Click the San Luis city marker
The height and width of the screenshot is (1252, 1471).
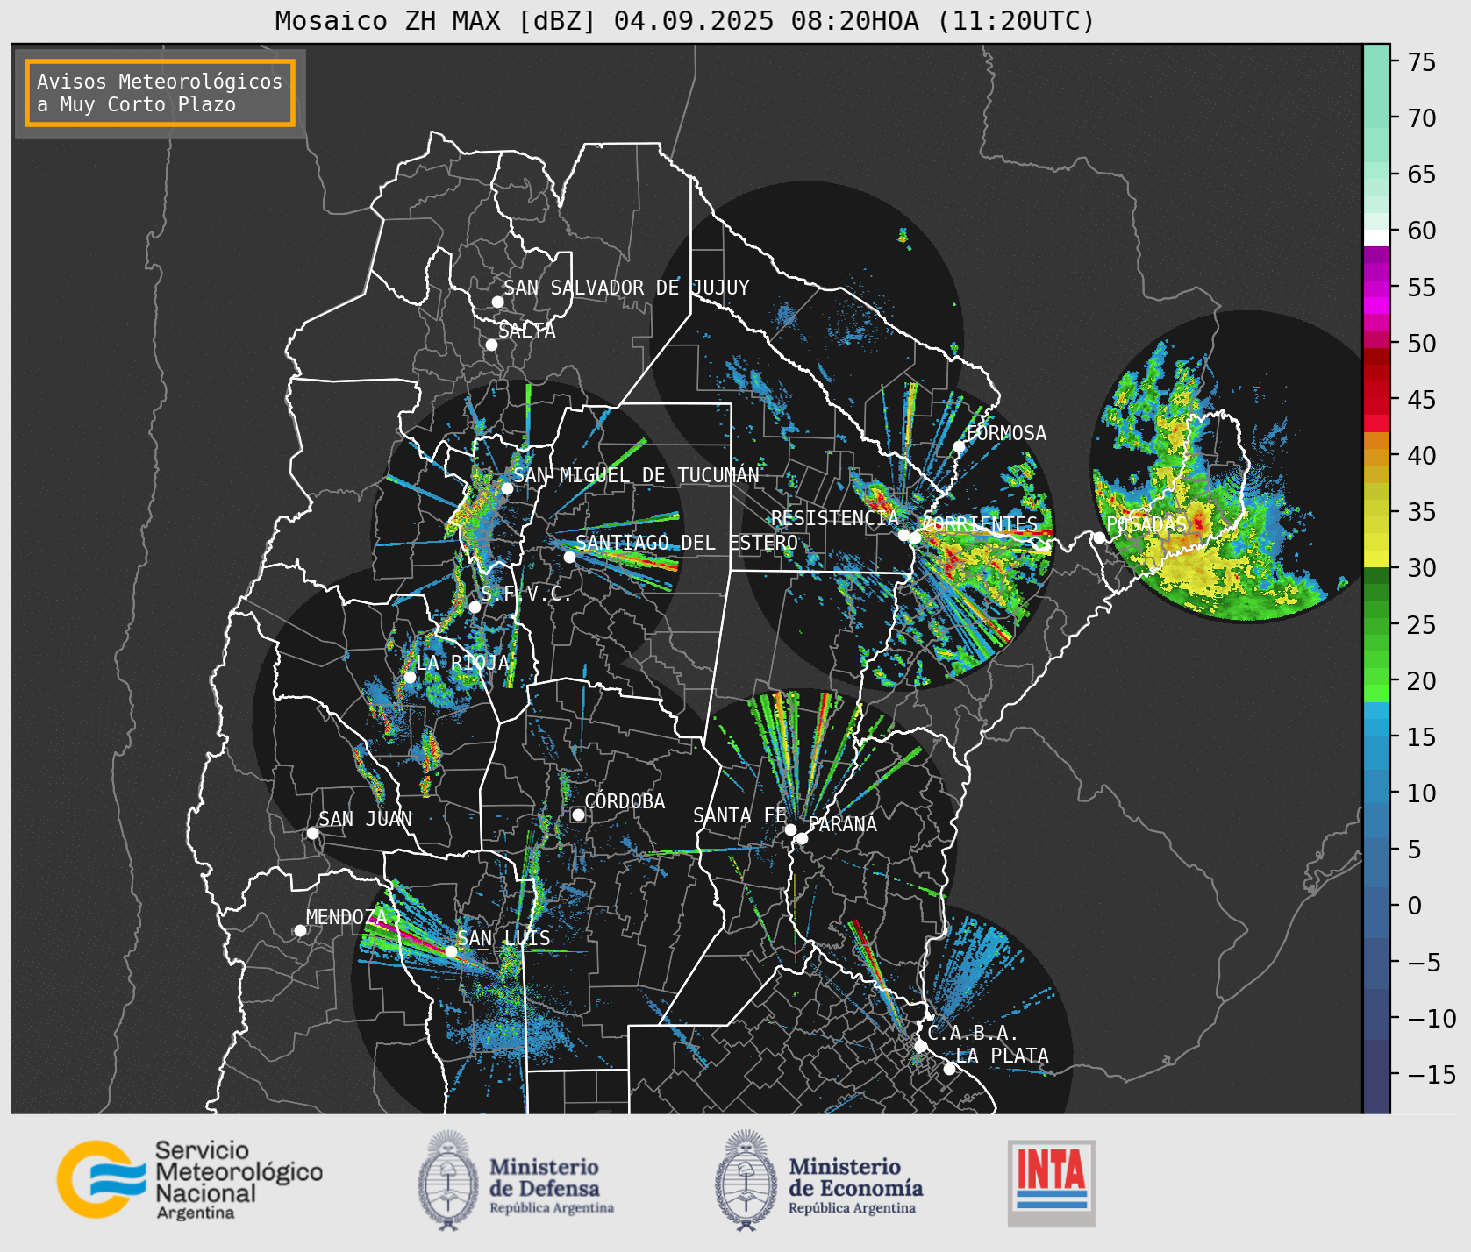(451, 951)
